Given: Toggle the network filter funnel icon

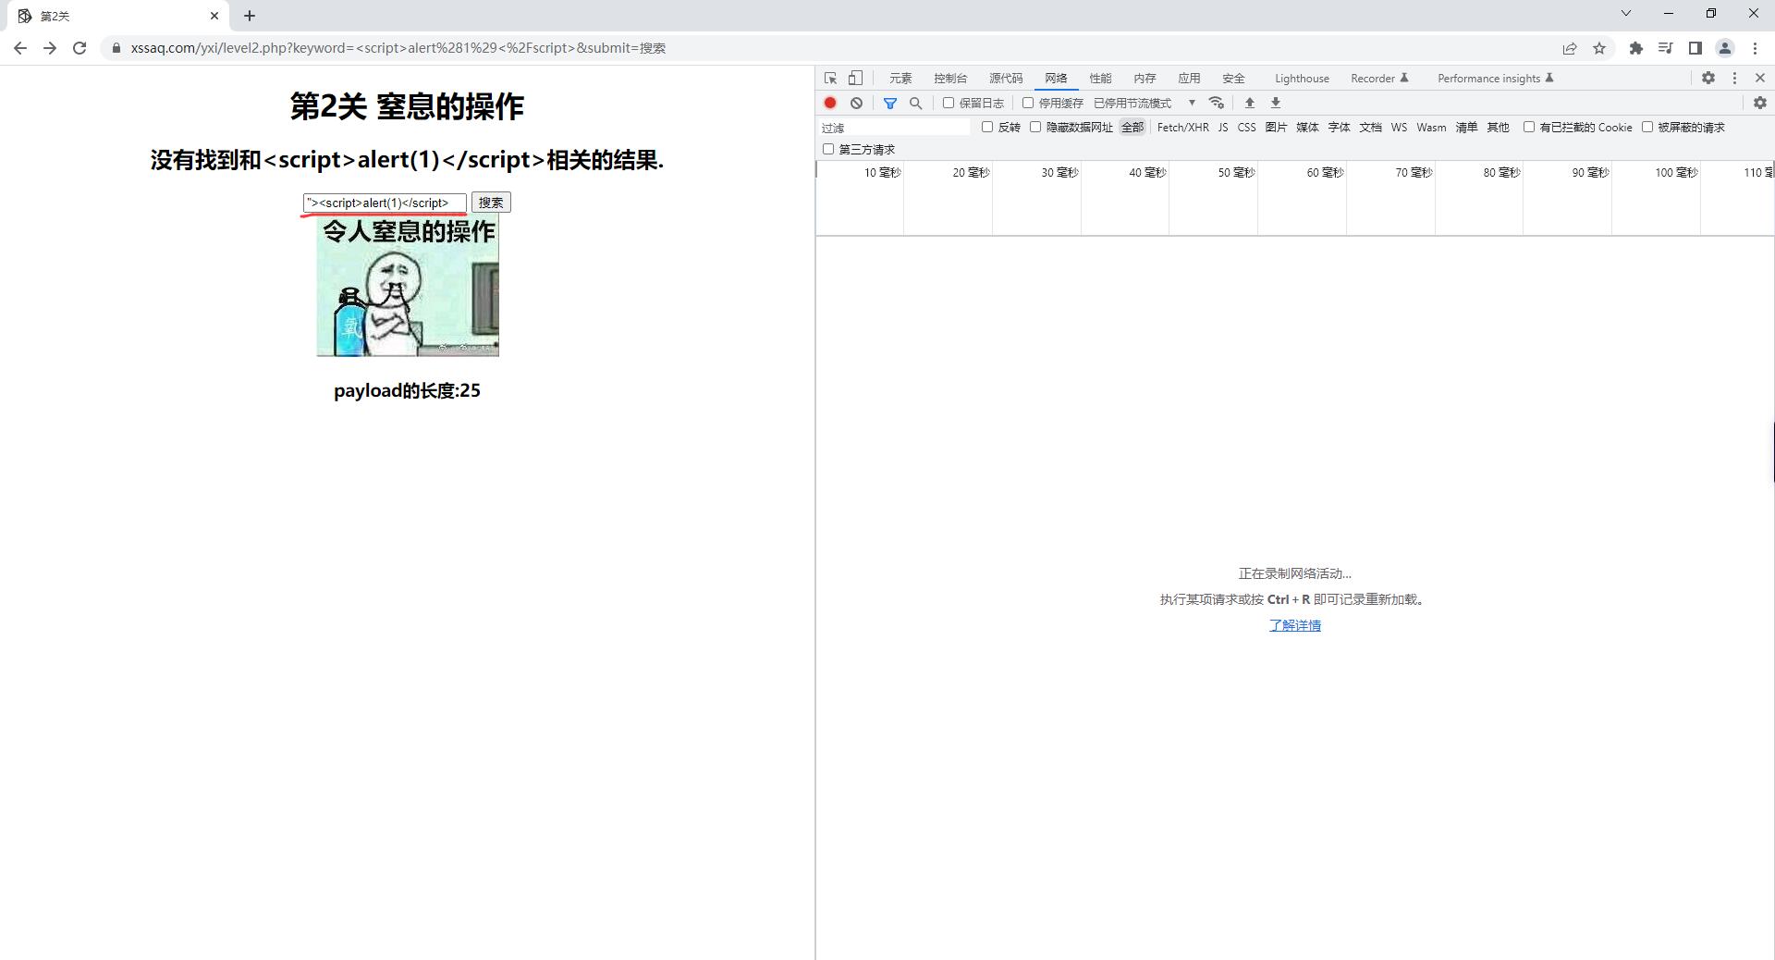Looking at the screenshot, I should tap(890, 103).
